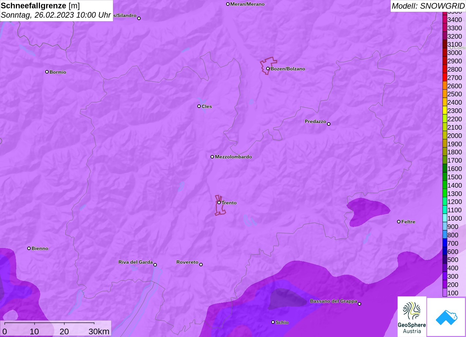Screen dimensions: 466x337
Task: Click the Mezzolombardo marker dot
Action: point(212,157)
